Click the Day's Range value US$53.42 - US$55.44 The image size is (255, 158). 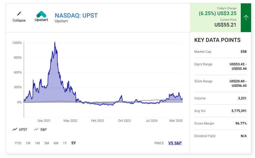pyautogui.click(x=238, y=66)
